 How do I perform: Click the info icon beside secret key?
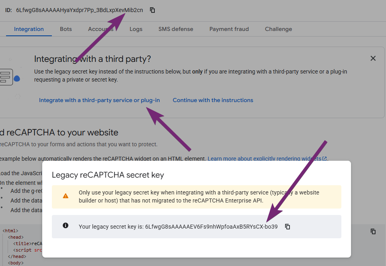[66, 226]
